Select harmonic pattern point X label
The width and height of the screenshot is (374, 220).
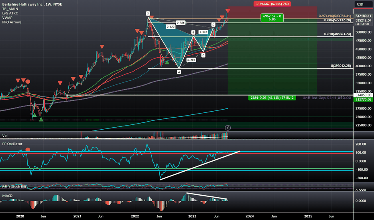point(148,14)
